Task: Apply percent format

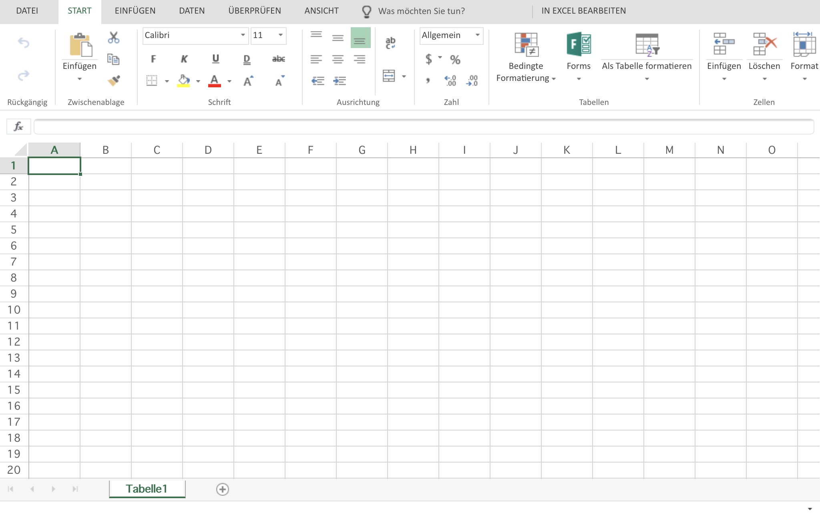Action: point(455,60)
